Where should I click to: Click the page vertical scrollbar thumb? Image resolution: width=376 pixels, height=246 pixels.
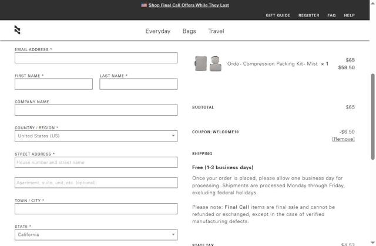click(x=372, y=117)
